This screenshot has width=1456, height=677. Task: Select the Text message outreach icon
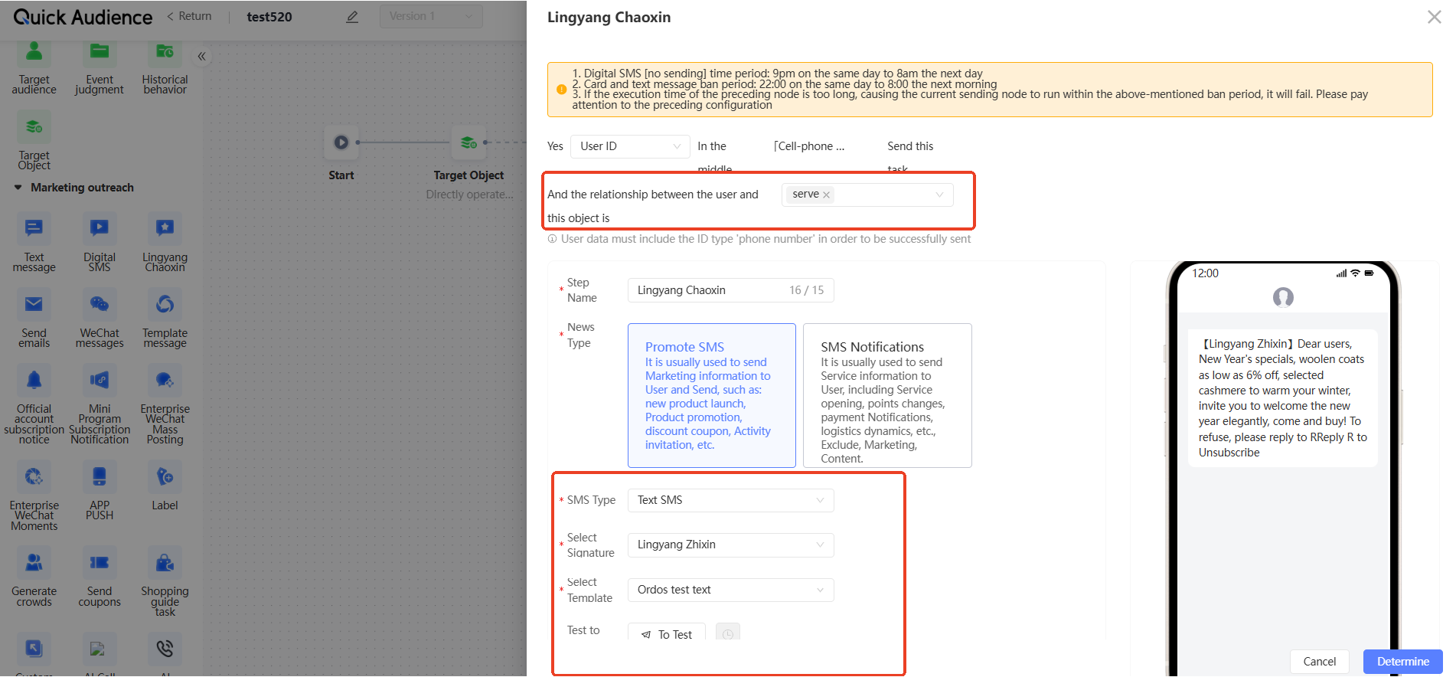(x=34, y=228)
